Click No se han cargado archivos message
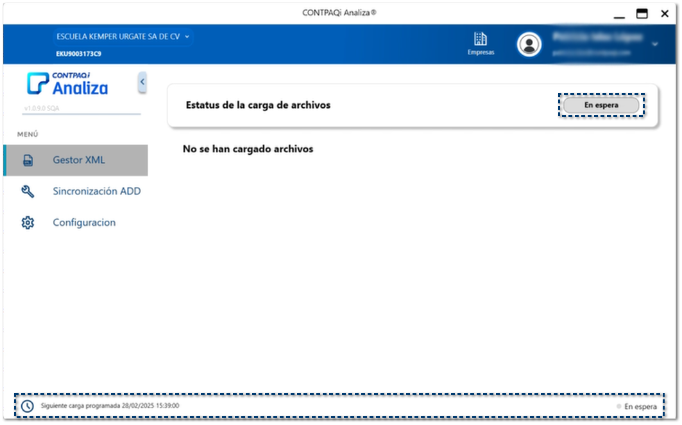This screenshot has height=425, width=682. pyautogui.click(x=248, y=149)
